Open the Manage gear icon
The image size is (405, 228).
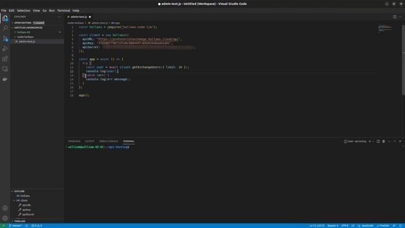[5, 218]
